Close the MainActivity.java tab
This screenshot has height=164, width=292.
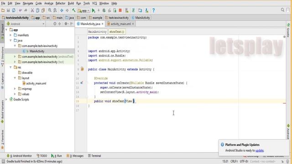click(102, 24)
